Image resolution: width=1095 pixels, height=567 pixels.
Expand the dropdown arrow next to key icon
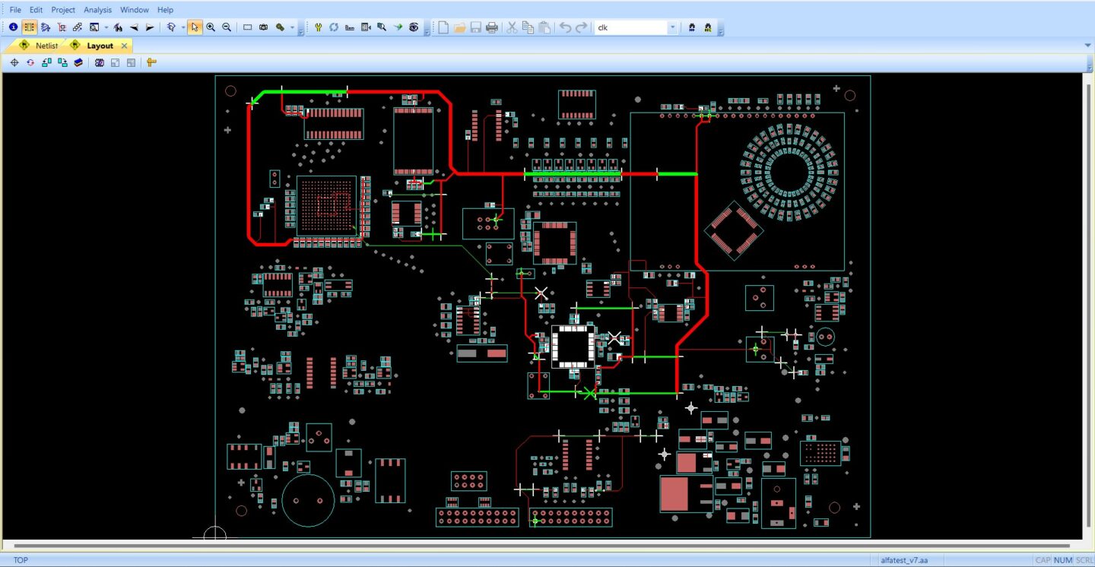pyautogui.click(x=292, y=27)
